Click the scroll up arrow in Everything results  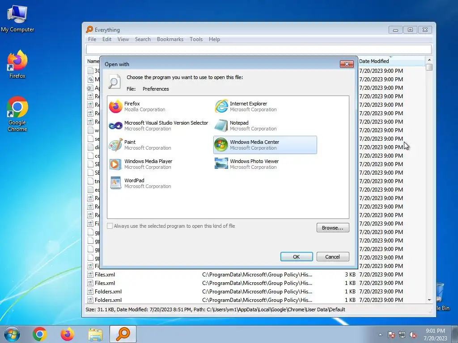pyautogui.click(x=429, y=60)
